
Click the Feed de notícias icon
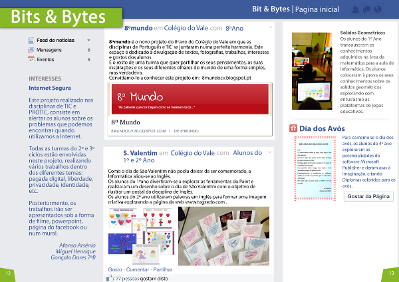(x=31, y=41)
